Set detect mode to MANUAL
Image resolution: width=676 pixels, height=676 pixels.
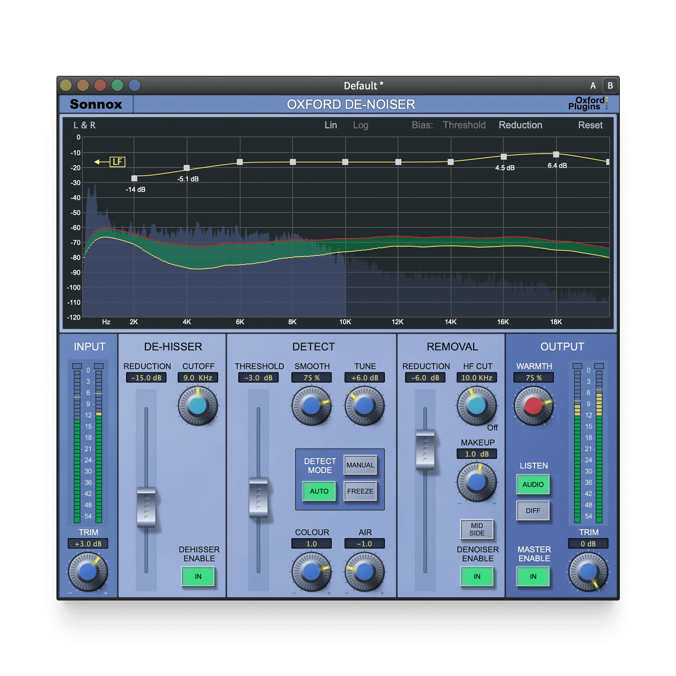coord(360,465)
